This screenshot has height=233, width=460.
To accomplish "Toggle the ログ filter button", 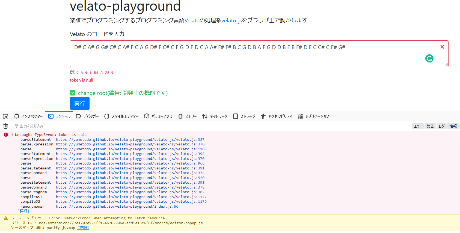I will point(442,126).
